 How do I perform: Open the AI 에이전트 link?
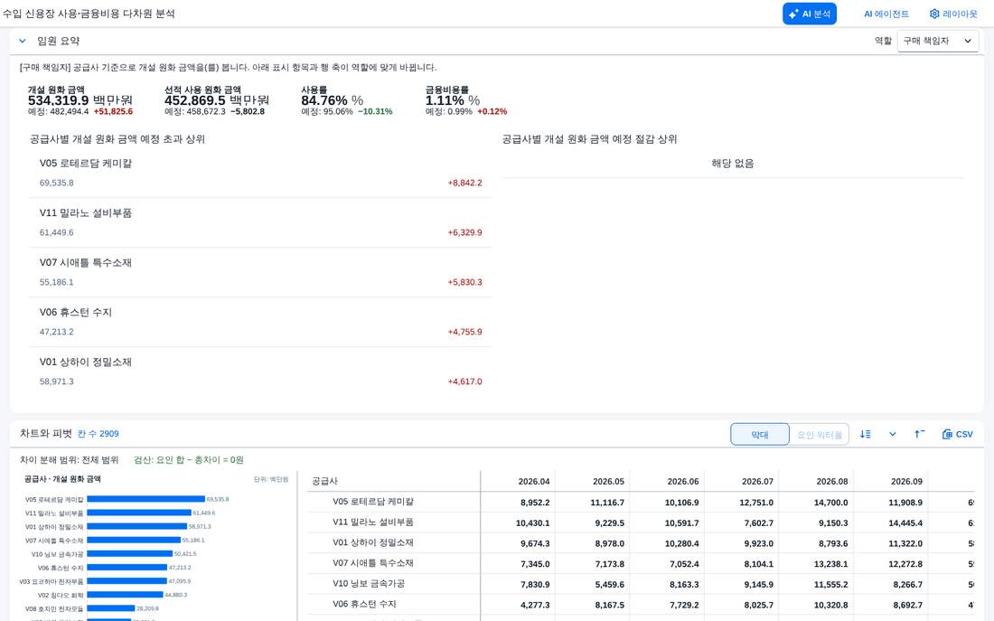[886, 14]
